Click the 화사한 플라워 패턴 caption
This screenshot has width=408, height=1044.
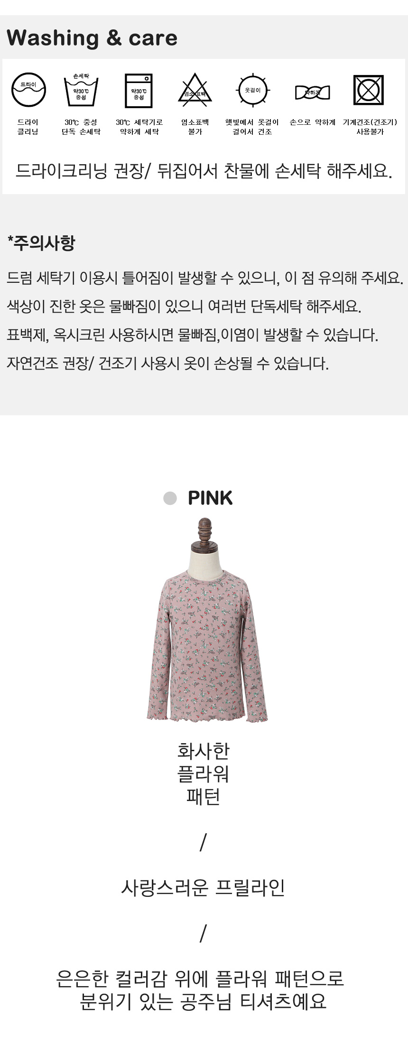tap(204, 774)
